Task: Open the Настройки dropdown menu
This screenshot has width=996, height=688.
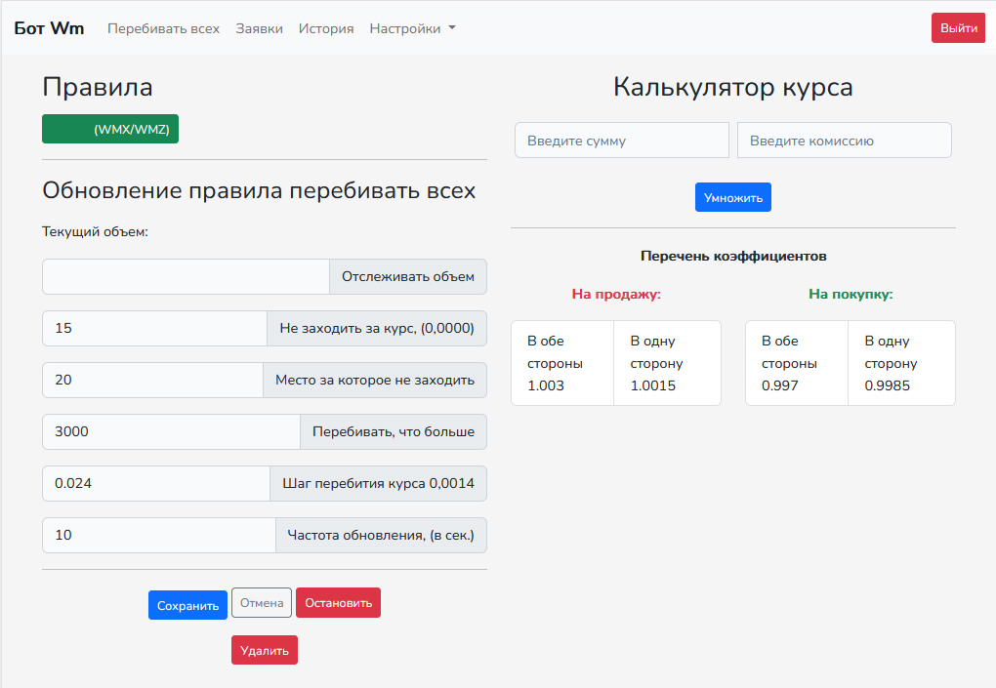Action: coord(412,28)
